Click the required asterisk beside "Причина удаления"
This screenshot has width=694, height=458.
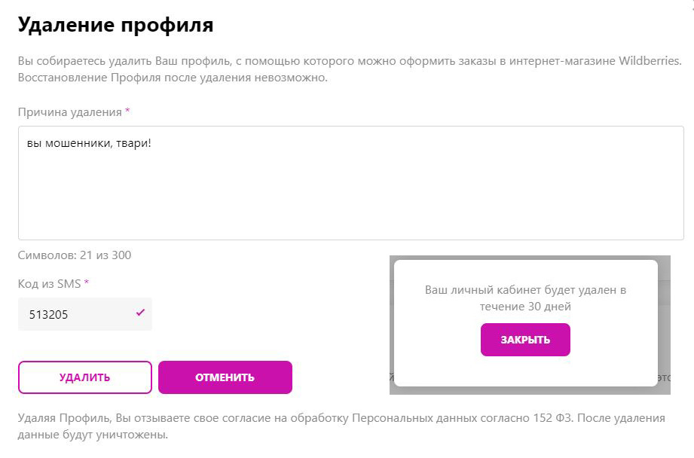pos(127,111)
